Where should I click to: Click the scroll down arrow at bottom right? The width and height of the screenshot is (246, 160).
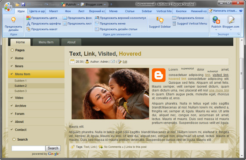click(x=242, y=156)
